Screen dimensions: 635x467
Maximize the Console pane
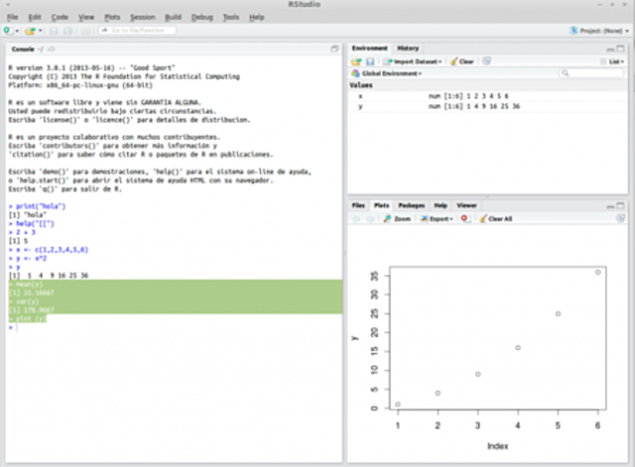[x=334, y=49]
